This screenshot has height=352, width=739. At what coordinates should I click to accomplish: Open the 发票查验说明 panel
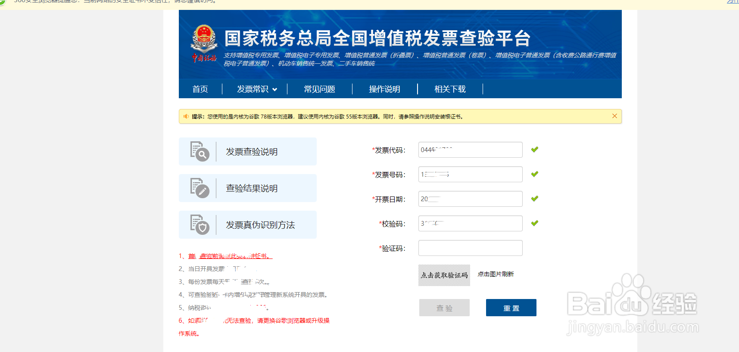[x=248, y=152]
